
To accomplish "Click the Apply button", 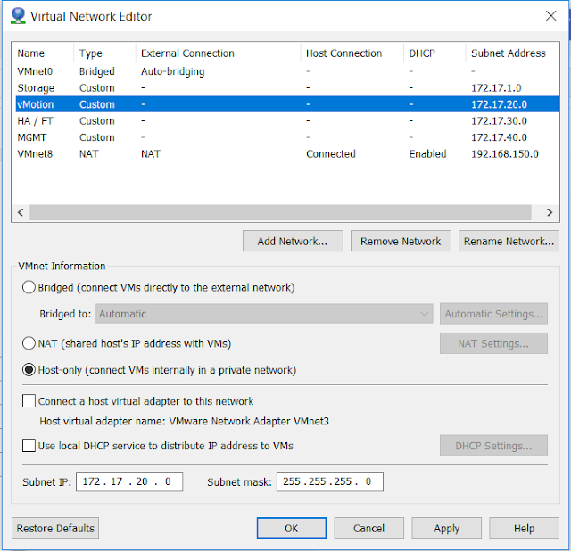I will (446, 528).
